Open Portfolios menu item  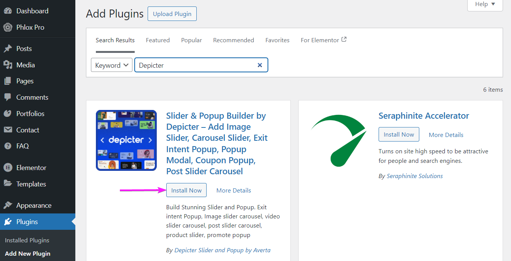(38, 114)
